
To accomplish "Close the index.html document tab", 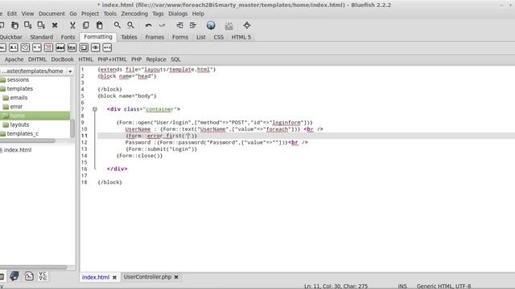I will point(114,278).
